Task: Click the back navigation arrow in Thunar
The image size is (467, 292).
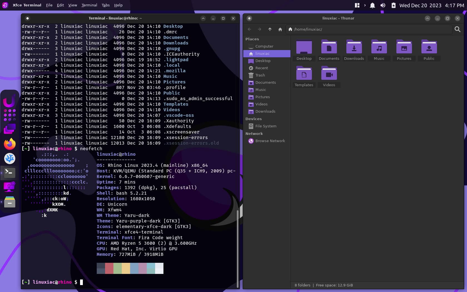Action: [249, 29]
